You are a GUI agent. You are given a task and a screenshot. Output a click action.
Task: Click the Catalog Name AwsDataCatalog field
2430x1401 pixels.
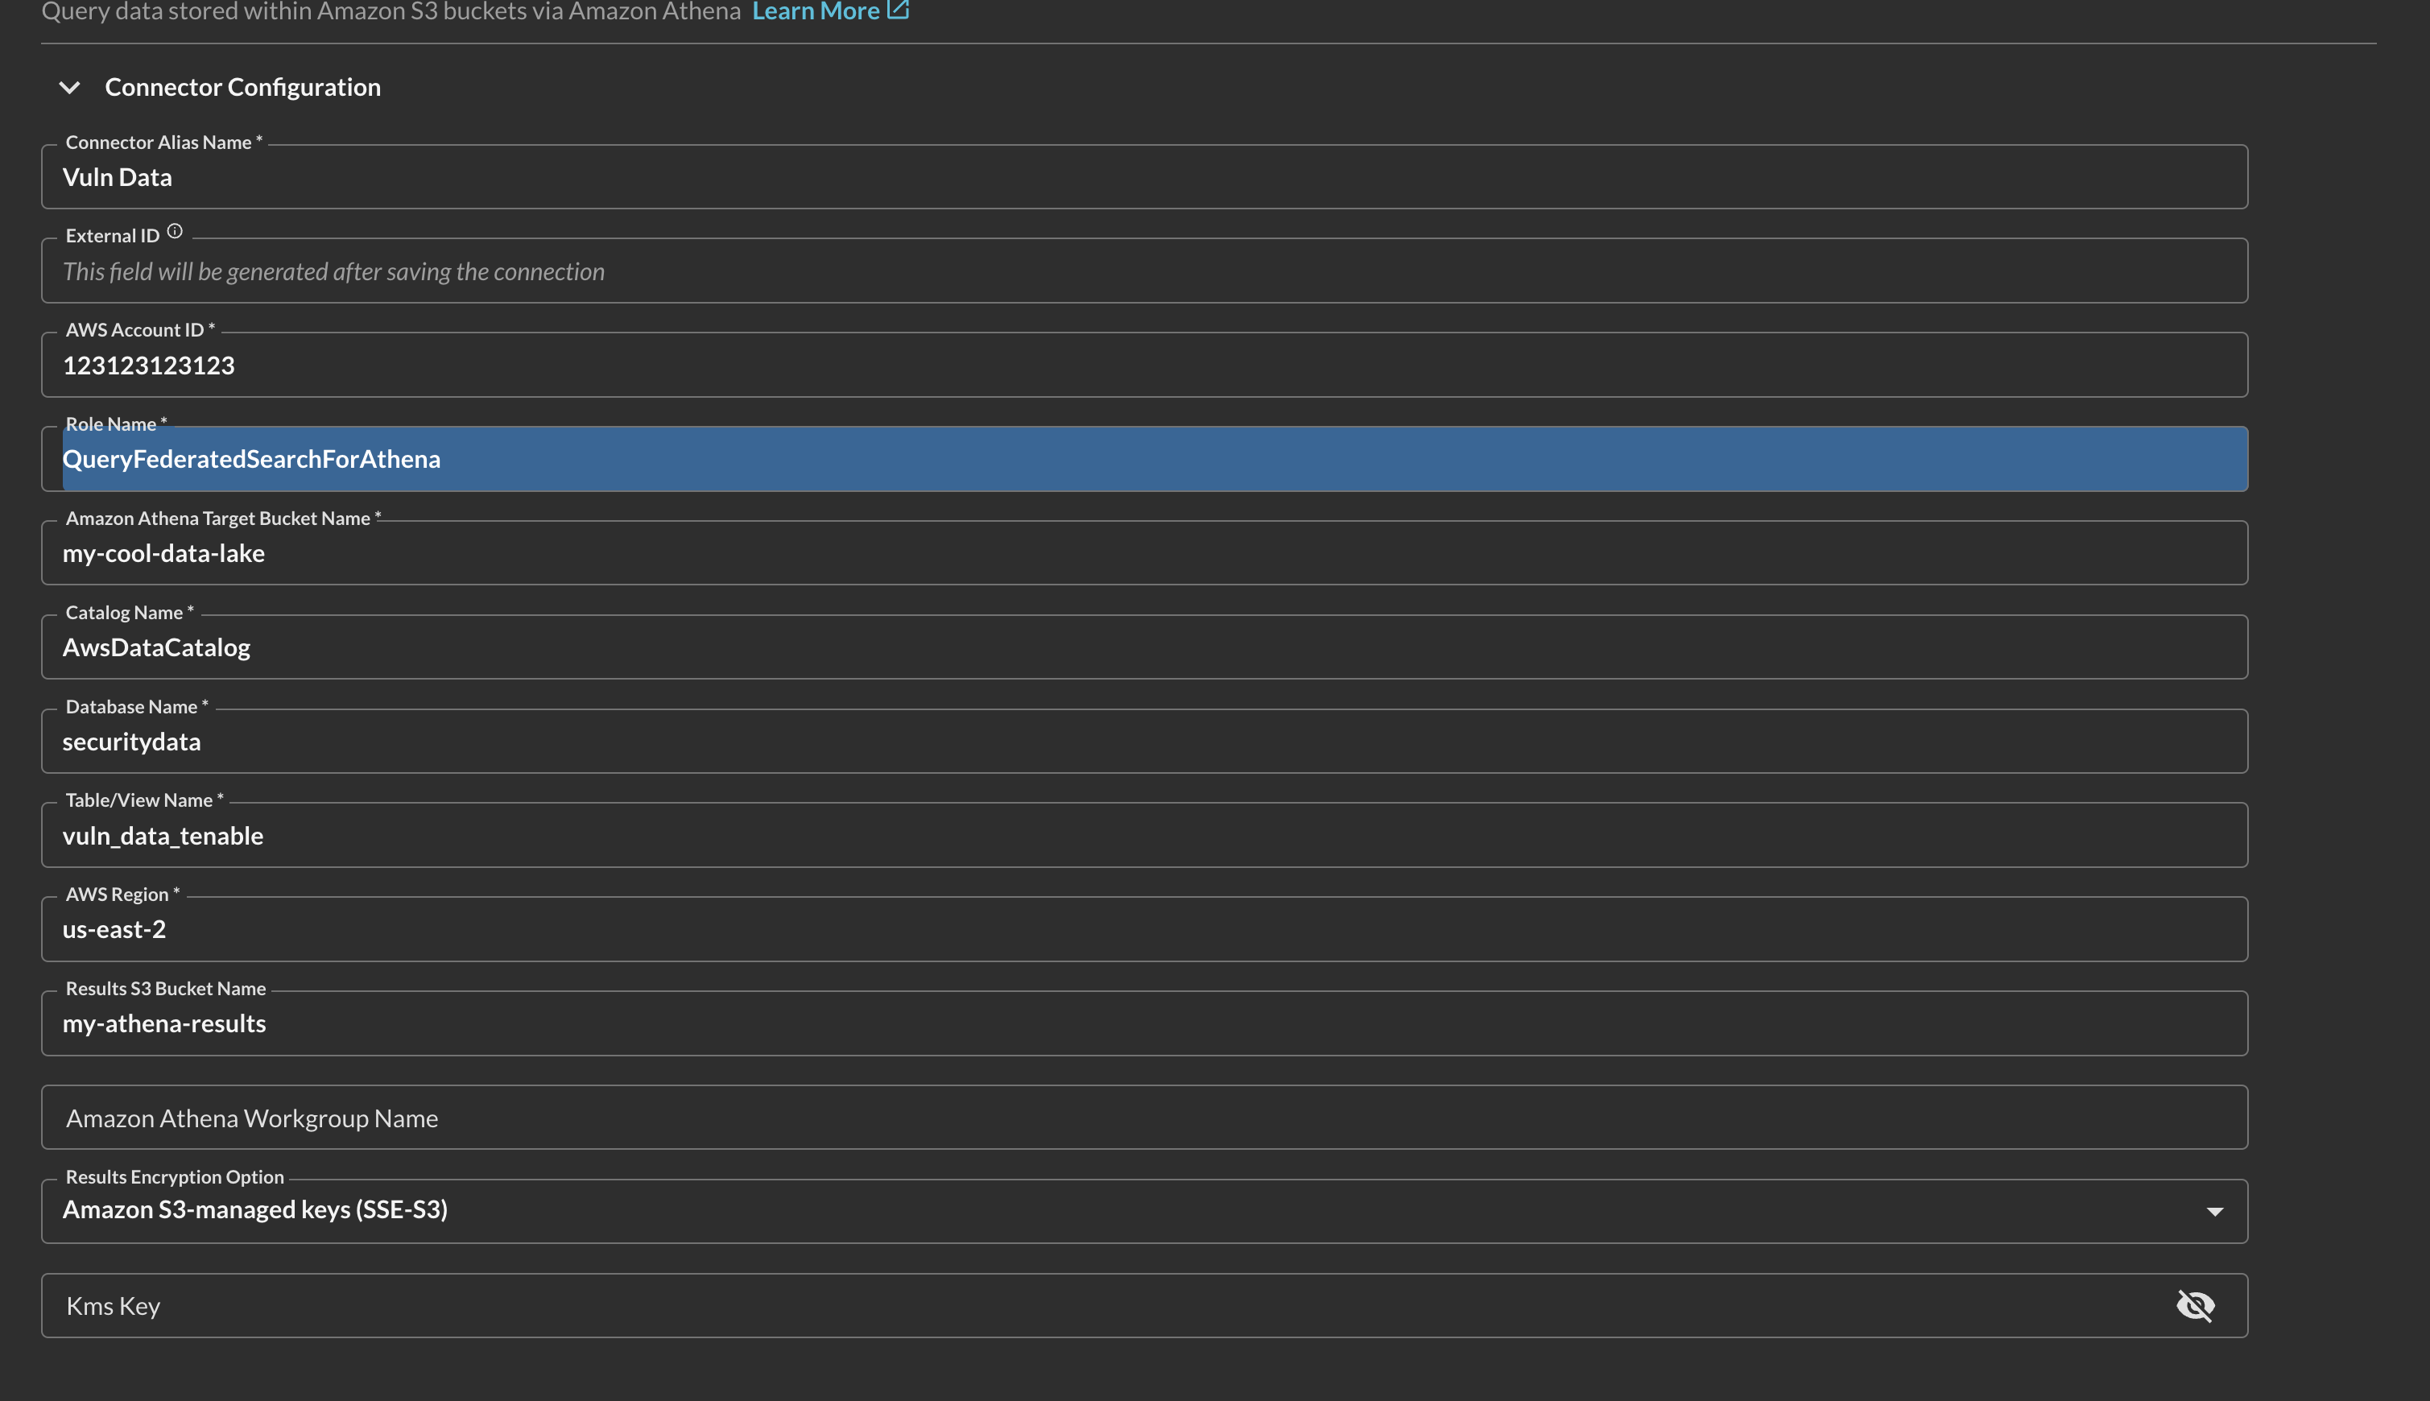click(1143, 647)
